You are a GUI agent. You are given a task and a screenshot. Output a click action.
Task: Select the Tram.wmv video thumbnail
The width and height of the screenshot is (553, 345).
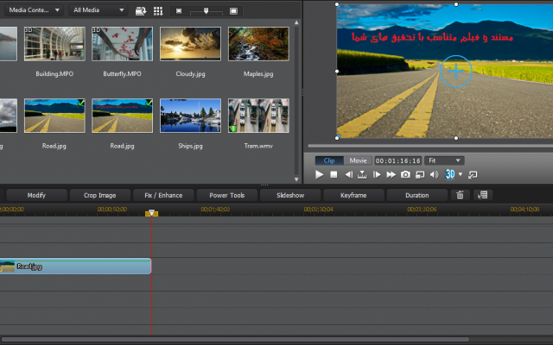[258, 116]
